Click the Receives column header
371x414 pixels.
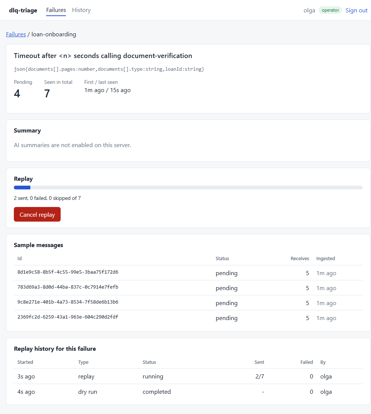click(300, 259)
